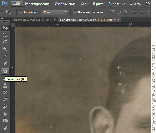Select the Move tool in toolbox
This screenshot has height=133, width=156.
[x=5, y=28]
